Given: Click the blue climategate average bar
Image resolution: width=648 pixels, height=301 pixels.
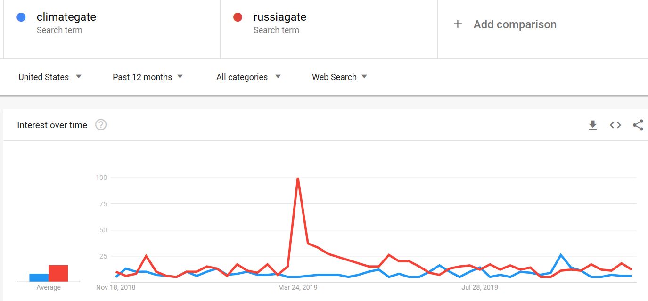Looking at the screenshot, I should [x=39, y=277].
